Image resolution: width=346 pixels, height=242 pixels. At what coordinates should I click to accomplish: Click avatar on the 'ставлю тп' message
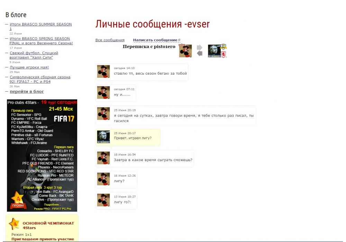click(x=103, y=71)
